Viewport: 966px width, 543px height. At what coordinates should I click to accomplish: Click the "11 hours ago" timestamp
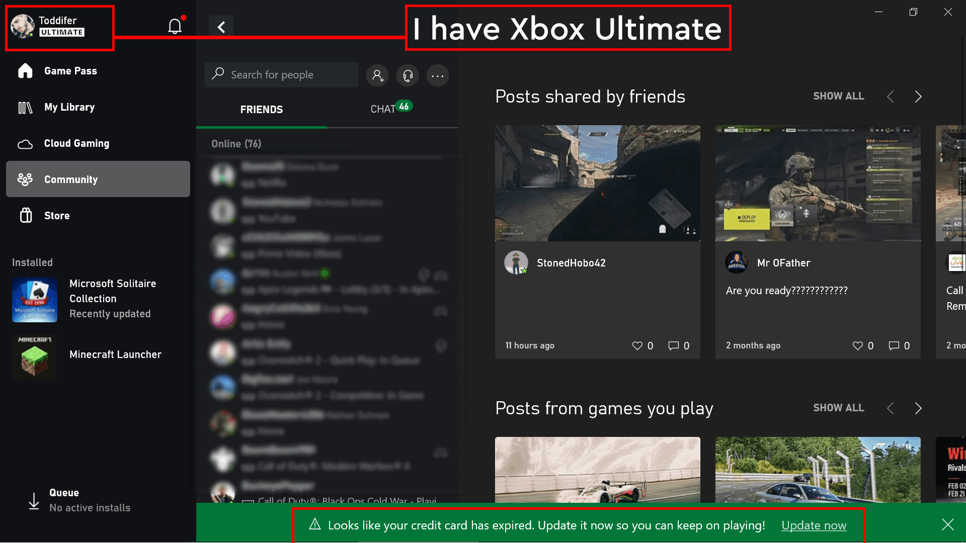point(530,345)
